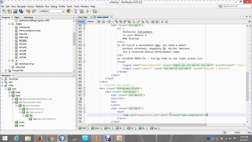The image size is (252, 142).
Task: Click the Stop Macro Recording icon
Action: [x=167, y=22]
